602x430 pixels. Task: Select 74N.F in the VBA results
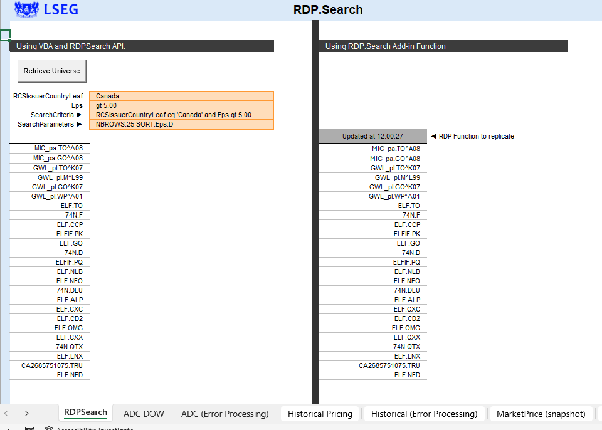click(50, 215)
